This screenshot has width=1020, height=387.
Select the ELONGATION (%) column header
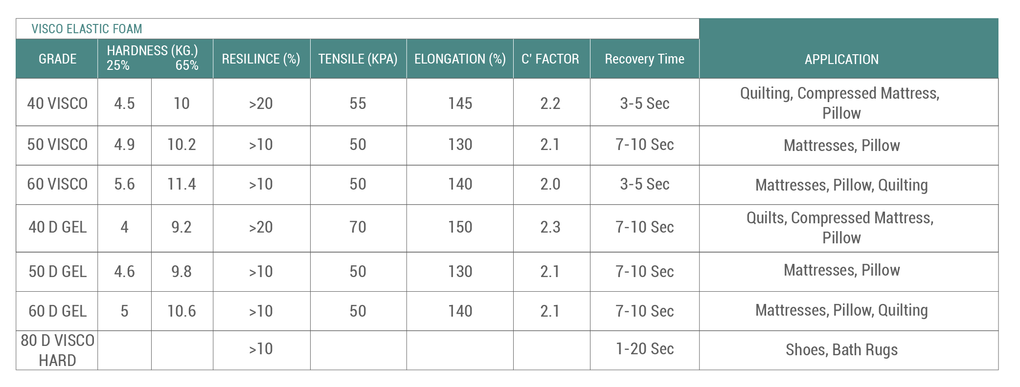460,59
